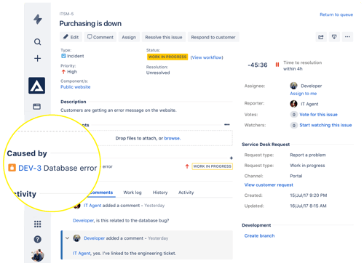Click the Edit button
This screenshot has width=364, height=263.
[x=71, y=37]
